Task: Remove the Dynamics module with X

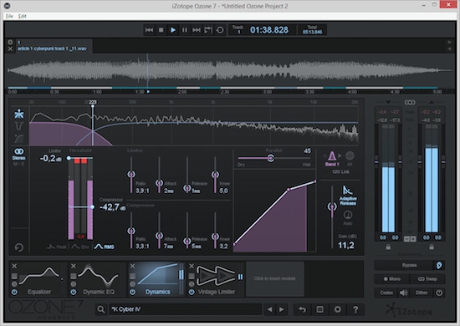Action: tap(133, 266)
